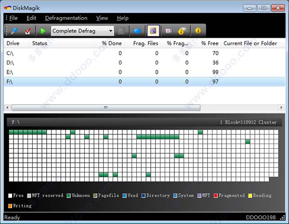The height and width of the screenshot is (224, 289).
Task: Click the horizontal scrollbar right arrow
Action: click(x=281, y=107)
